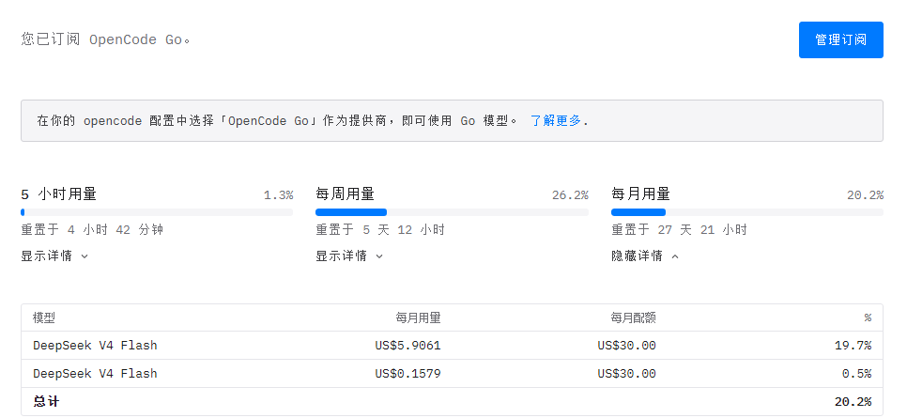Click the 19.7% percentage cell
The width and height of the screenshot is (907, 418).
tap(853, 346)
